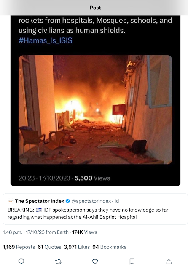The height and width of the screenshot is (269, 188).
Task: View the 1,169 Reposts list
Action: tap(19, 247)
